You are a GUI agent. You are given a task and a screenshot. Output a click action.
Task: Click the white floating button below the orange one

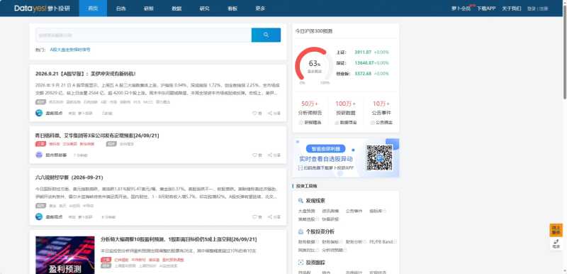pyautogui.click(x=556, y=243)
